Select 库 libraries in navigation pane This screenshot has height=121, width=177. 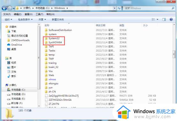(8, 58)
